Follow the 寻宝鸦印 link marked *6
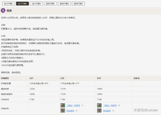This screenshot has width=161, height=115. pos(70,111)
